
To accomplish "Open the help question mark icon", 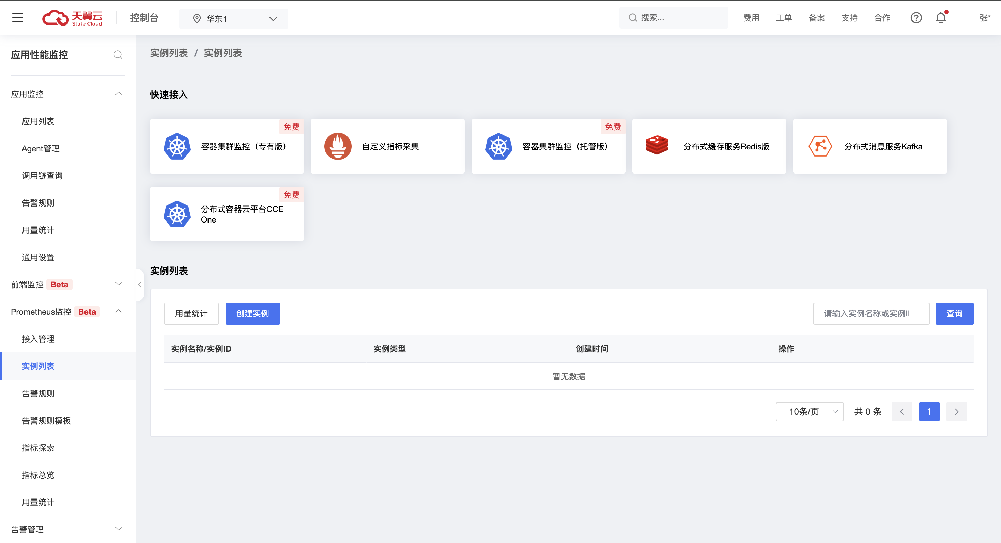I will [x=916, y=18].
